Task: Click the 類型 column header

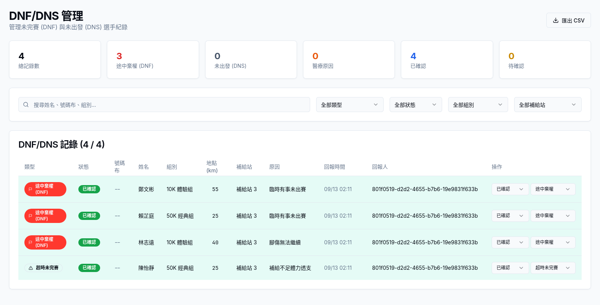Action: click(30, 167)
